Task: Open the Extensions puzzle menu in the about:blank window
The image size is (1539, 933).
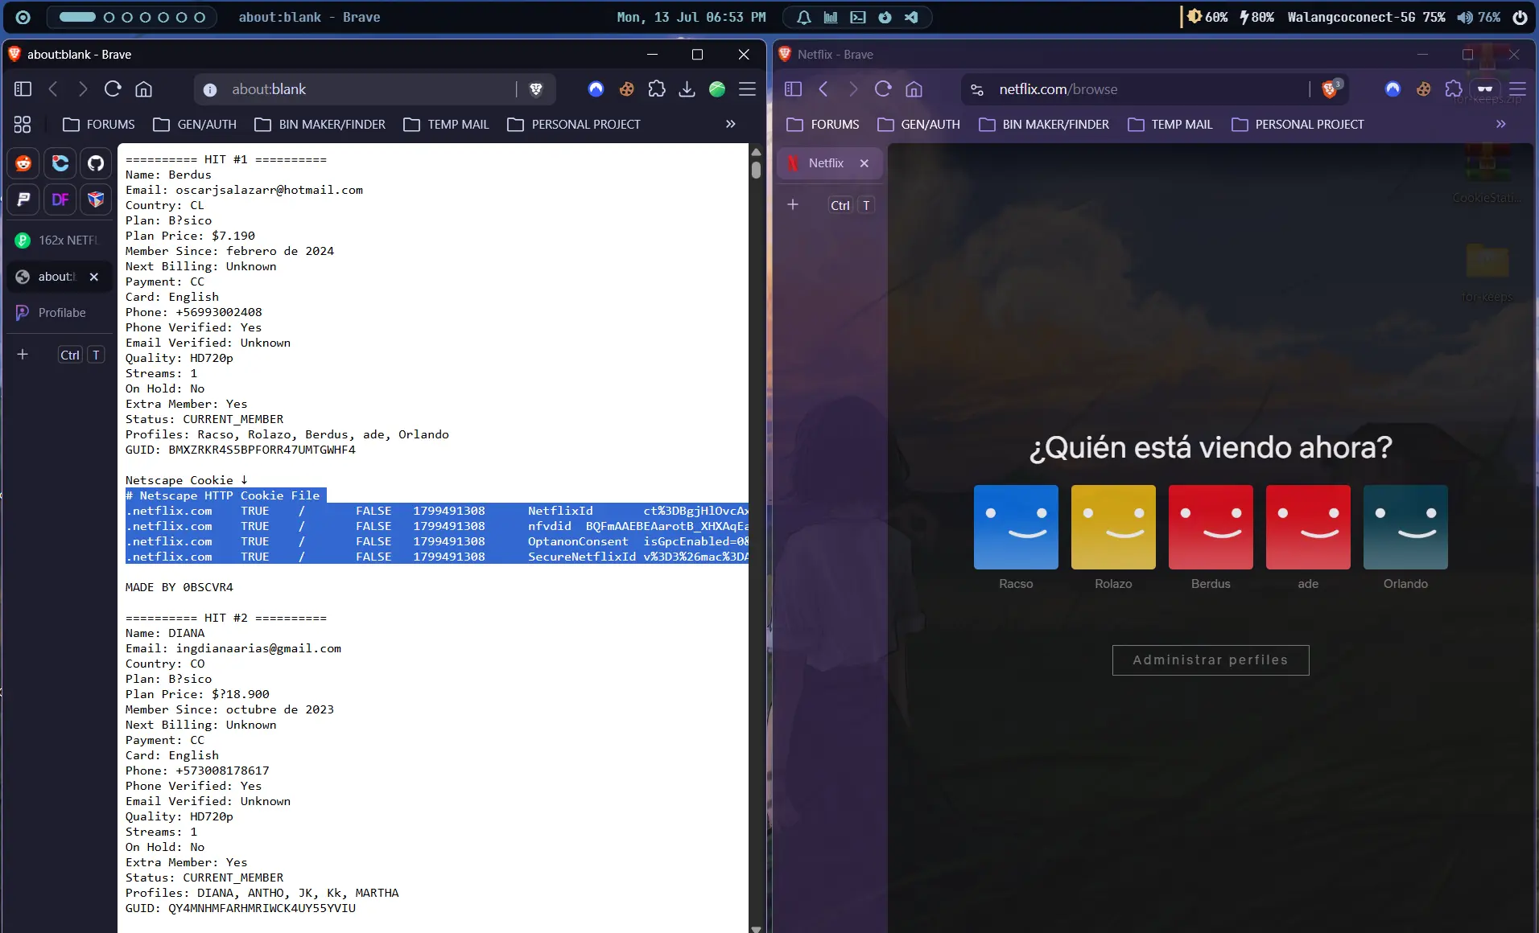Action: [x=657, y=89]
